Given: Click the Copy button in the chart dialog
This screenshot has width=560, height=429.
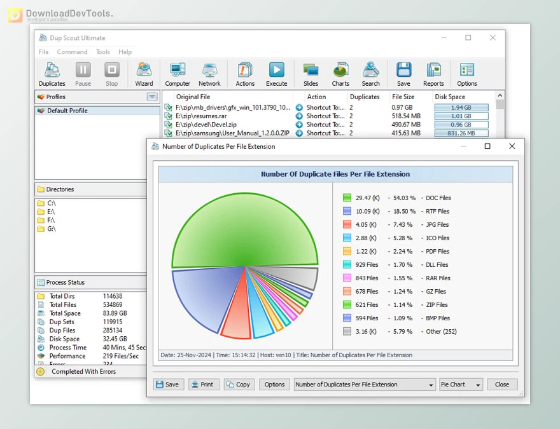Looking at the screenshot, I should 239,384.
